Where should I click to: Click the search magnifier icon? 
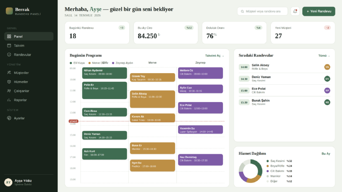(242, 11)
